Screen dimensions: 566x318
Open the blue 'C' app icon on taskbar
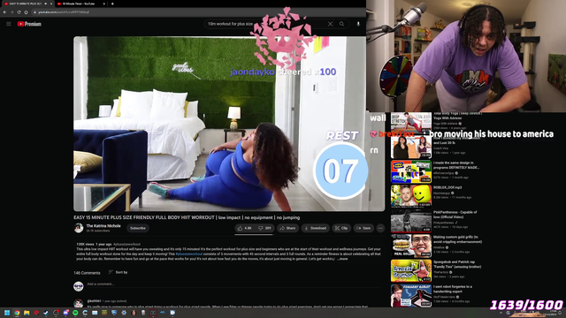coord(85,313)
